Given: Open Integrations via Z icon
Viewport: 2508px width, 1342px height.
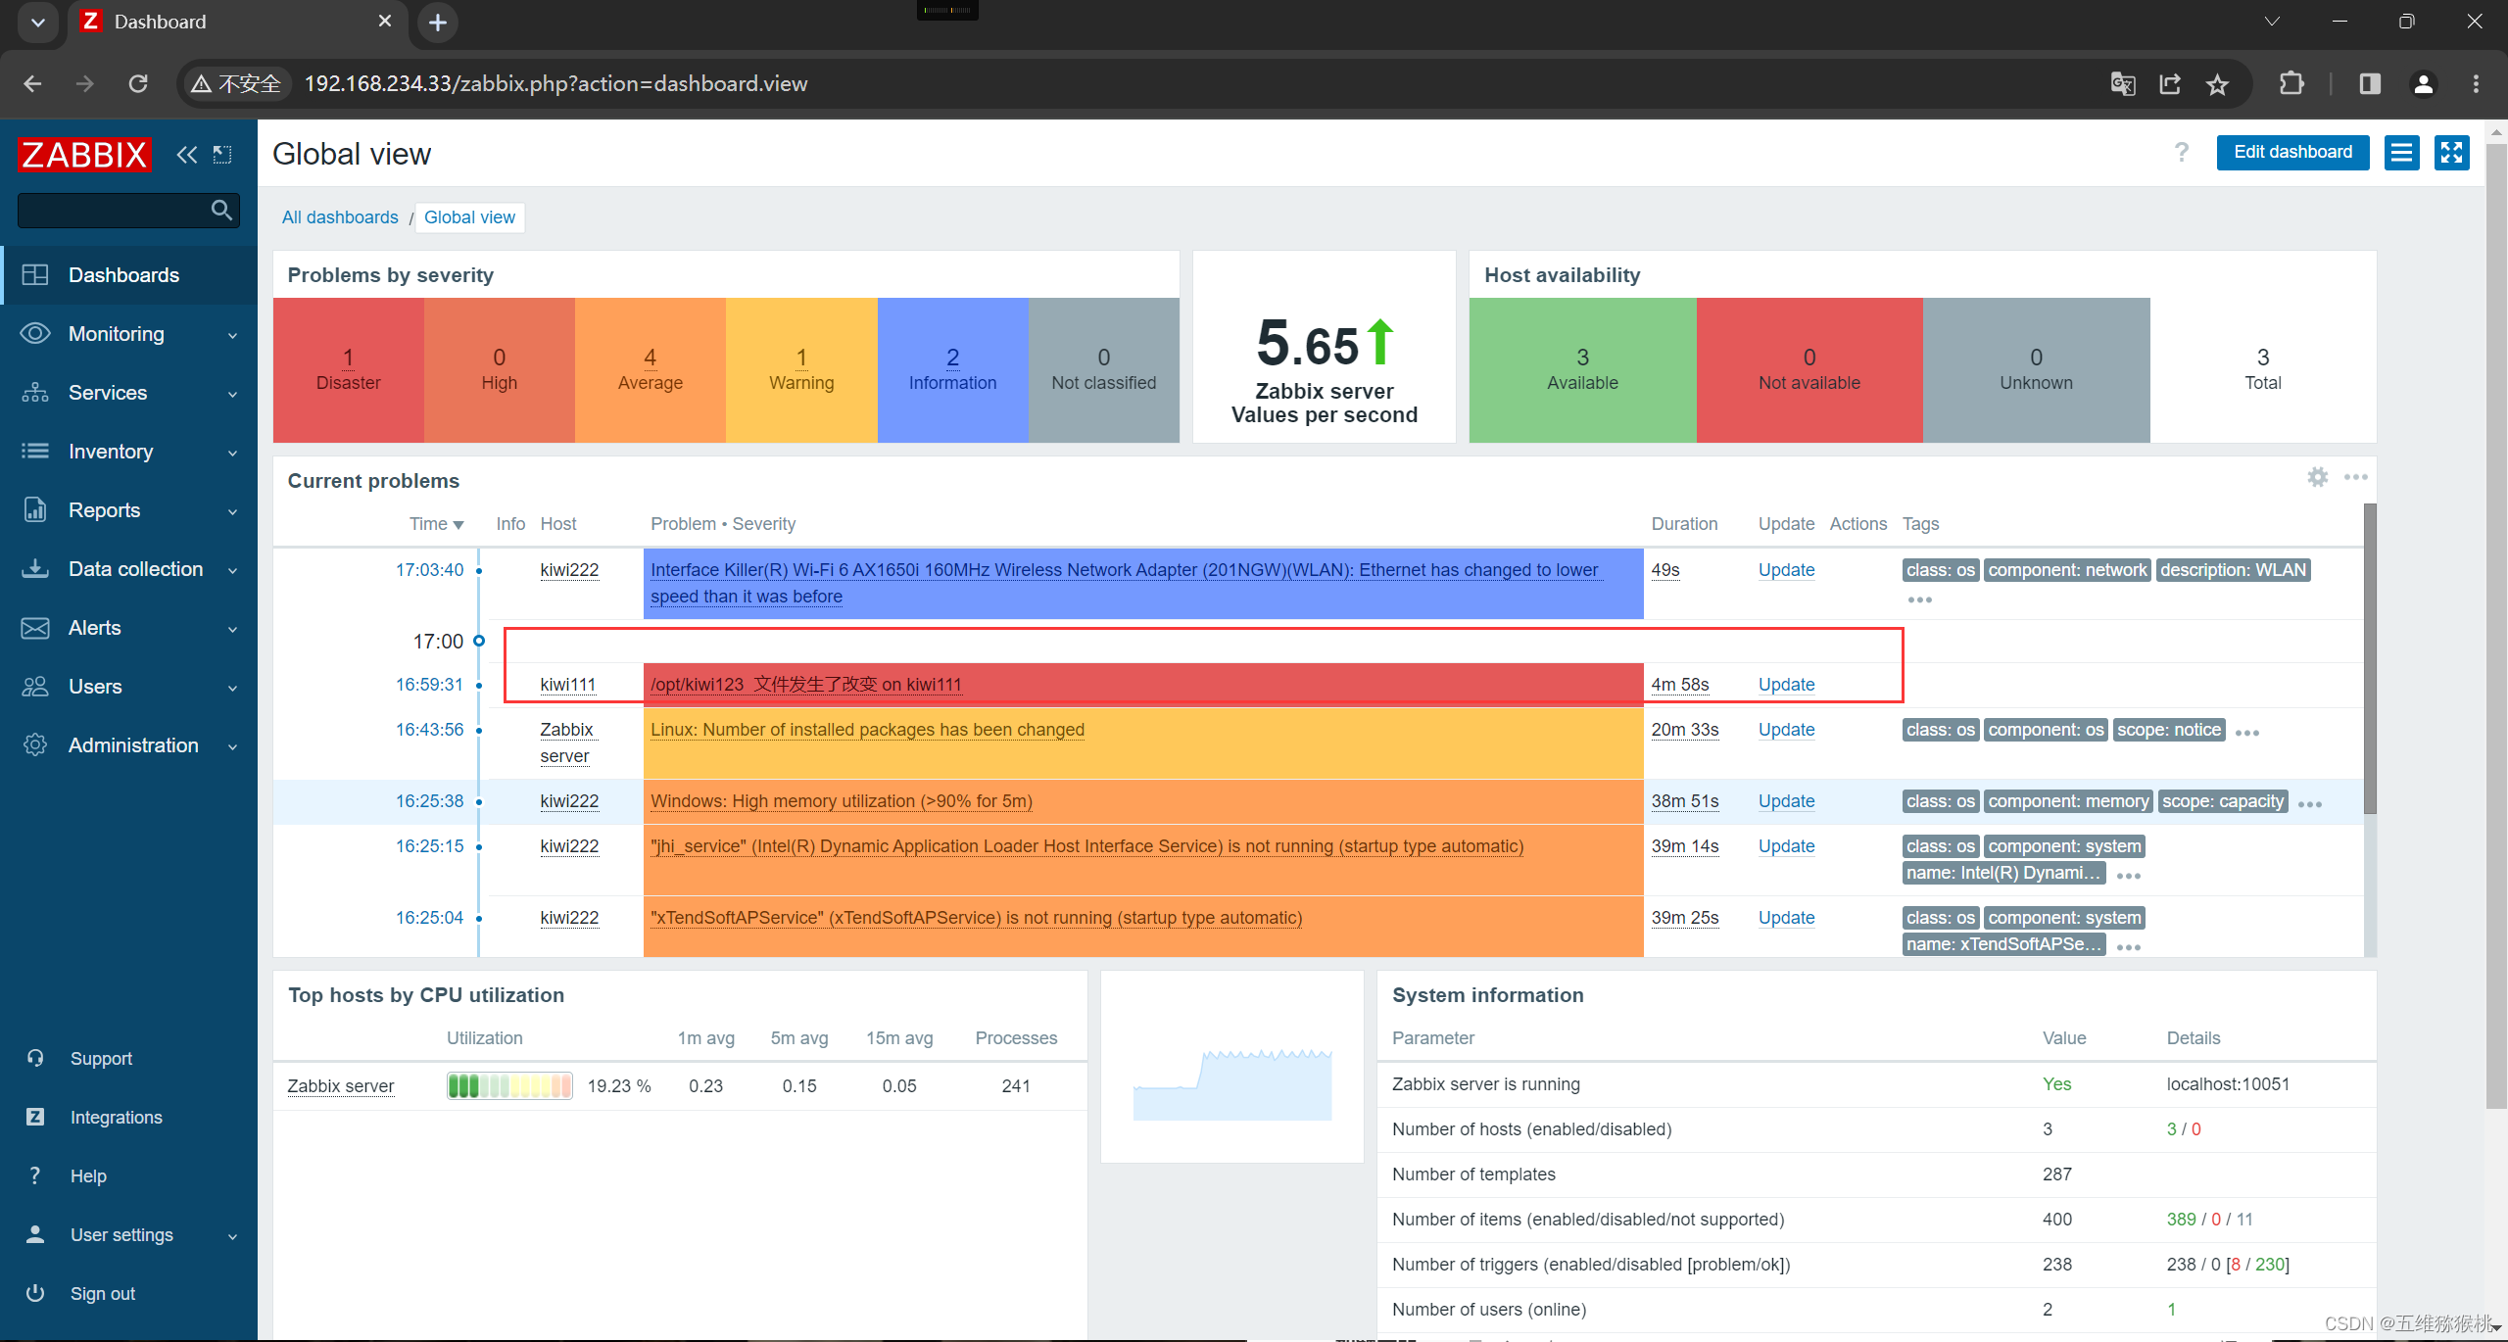Looking at the screenshot, I should click(x=35, y=1117).
